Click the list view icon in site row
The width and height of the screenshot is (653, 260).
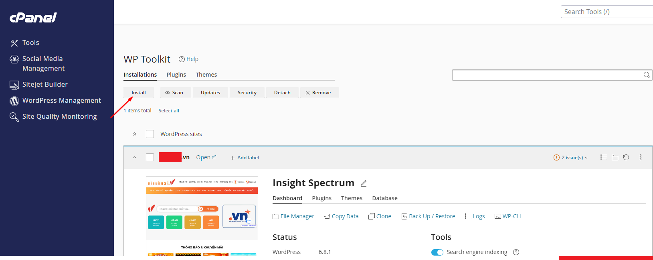[x=604, y=157]
